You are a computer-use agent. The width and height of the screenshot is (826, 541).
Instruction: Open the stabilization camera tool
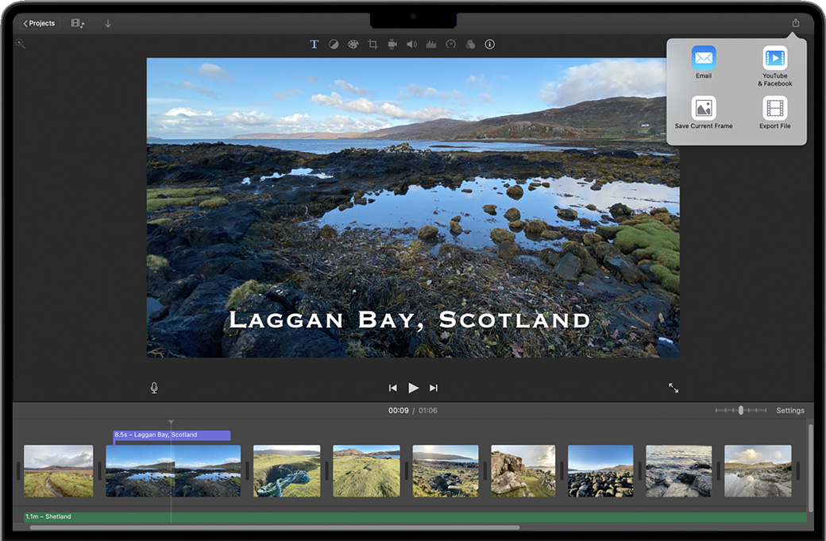pyautogui.click(x=392, y=44)
